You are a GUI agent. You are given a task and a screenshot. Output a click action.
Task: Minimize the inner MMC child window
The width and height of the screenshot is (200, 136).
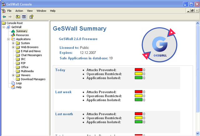point(188,11)
